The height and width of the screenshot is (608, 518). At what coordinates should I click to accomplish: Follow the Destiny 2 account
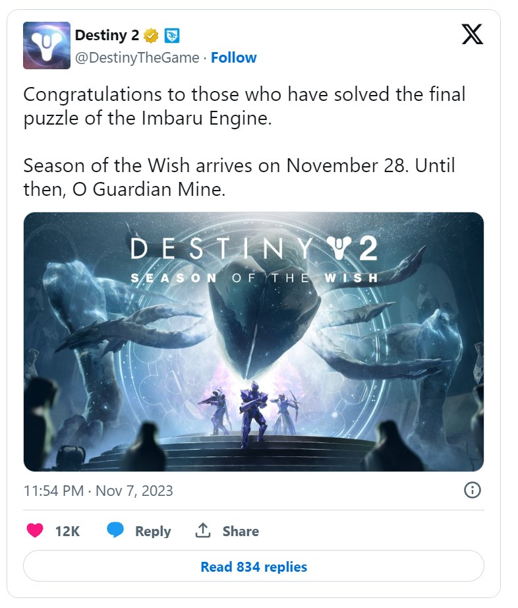[234, 58]
